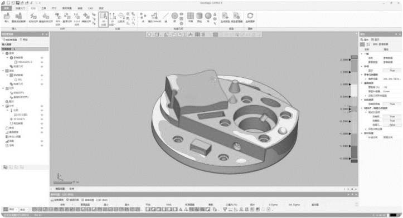Open the Display tab in properties panel
Image resolution: width=403 pixels, height=218 pixels.
[376, 39]
